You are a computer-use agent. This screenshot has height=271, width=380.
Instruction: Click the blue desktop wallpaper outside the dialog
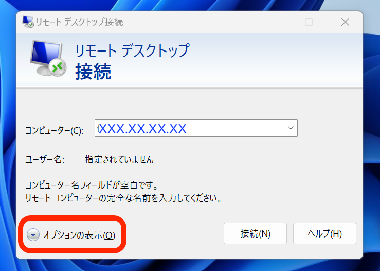[x=371, y=155]
